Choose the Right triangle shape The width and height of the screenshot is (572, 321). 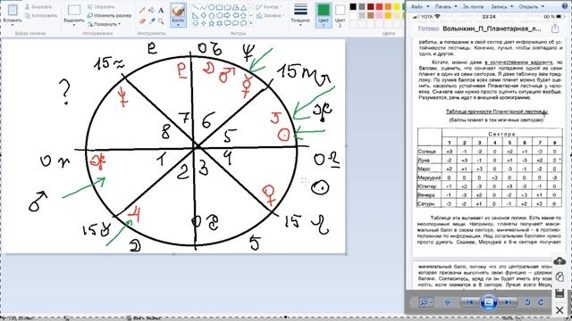click(x=196, y=15)
